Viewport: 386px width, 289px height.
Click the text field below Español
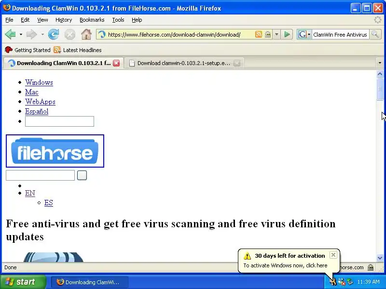[x=59, y=121]
